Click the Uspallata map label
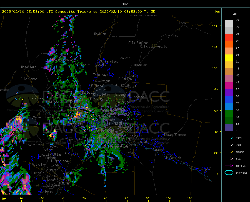Viewport: 250px width, 202px height. pyautogui.click(x=29, y=67)
